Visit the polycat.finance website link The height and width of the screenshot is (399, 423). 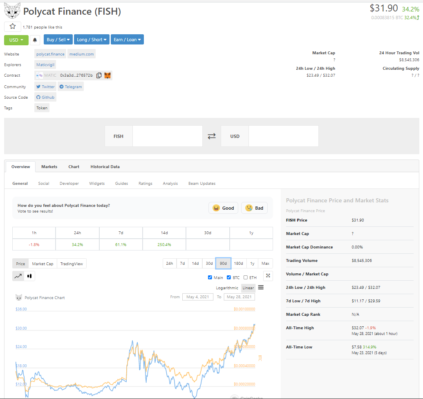click(x=50, y=54)
